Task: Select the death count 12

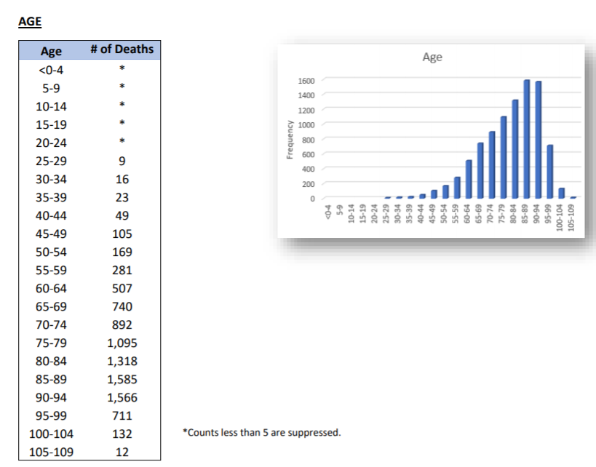Action: pyautogui.click(x=122, y=452)
